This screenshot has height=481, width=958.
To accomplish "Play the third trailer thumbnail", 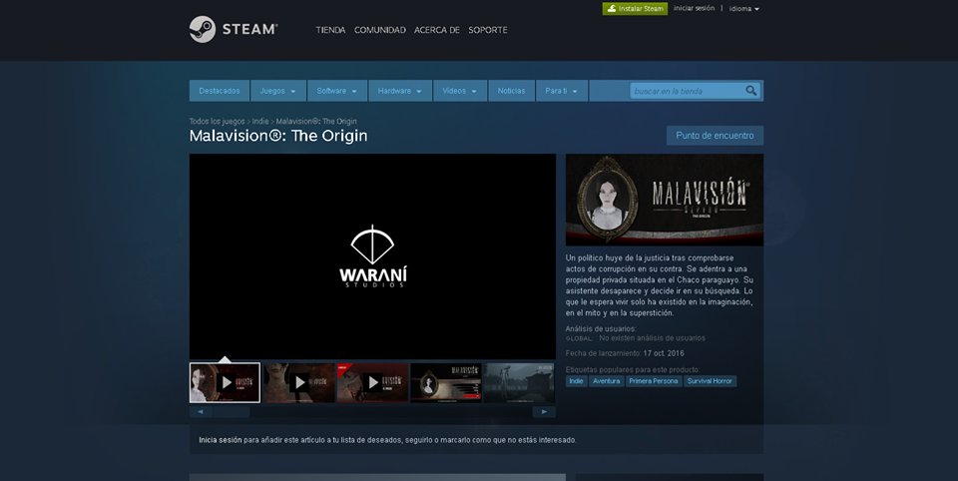I will tap(372, 382).
